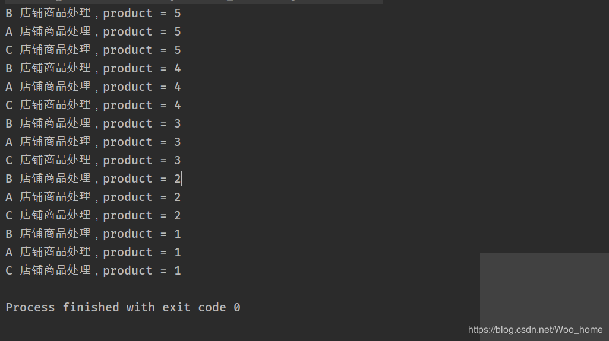Click the line 'B 店铺商品处理, product = 3'
The height and width of the screenshot is (341, 609).
(x=93, y=123)
